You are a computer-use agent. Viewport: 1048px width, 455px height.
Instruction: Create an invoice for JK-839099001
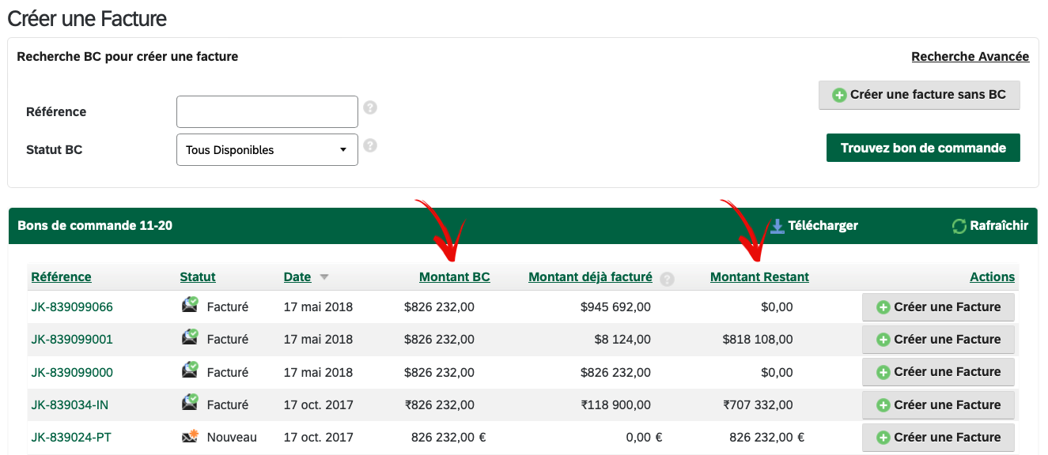pyautogui.click(x=938, y=339)
